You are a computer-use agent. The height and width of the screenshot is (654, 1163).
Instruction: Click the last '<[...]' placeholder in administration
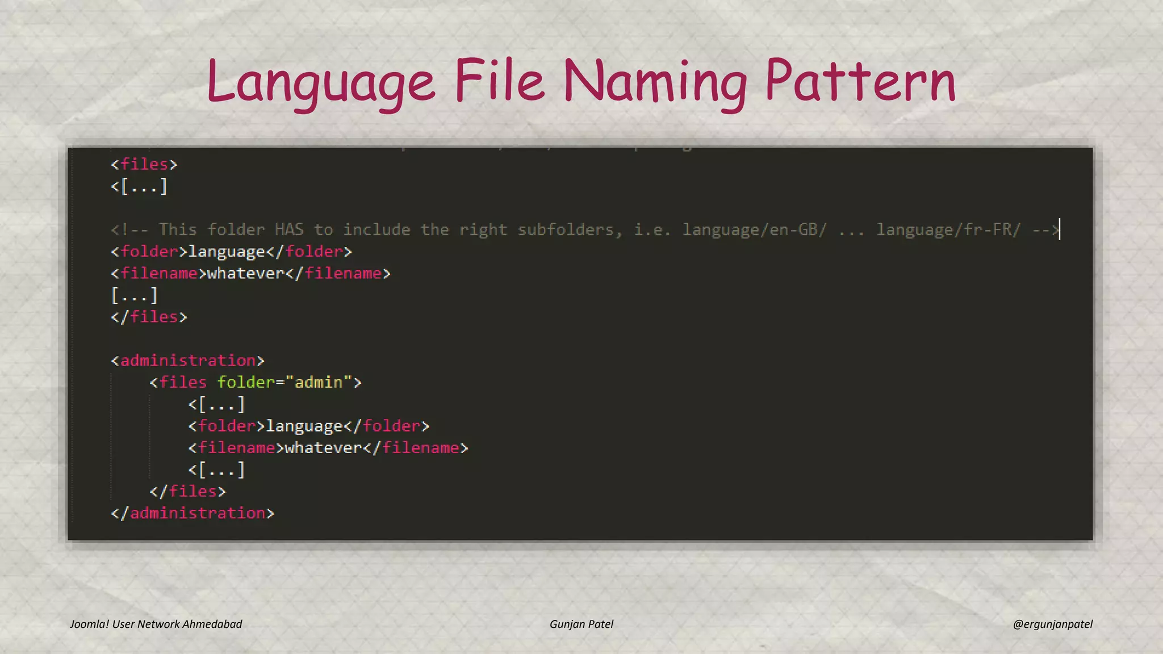[216, 469]
